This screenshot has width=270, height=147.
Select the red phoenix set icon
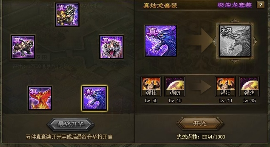40,98
